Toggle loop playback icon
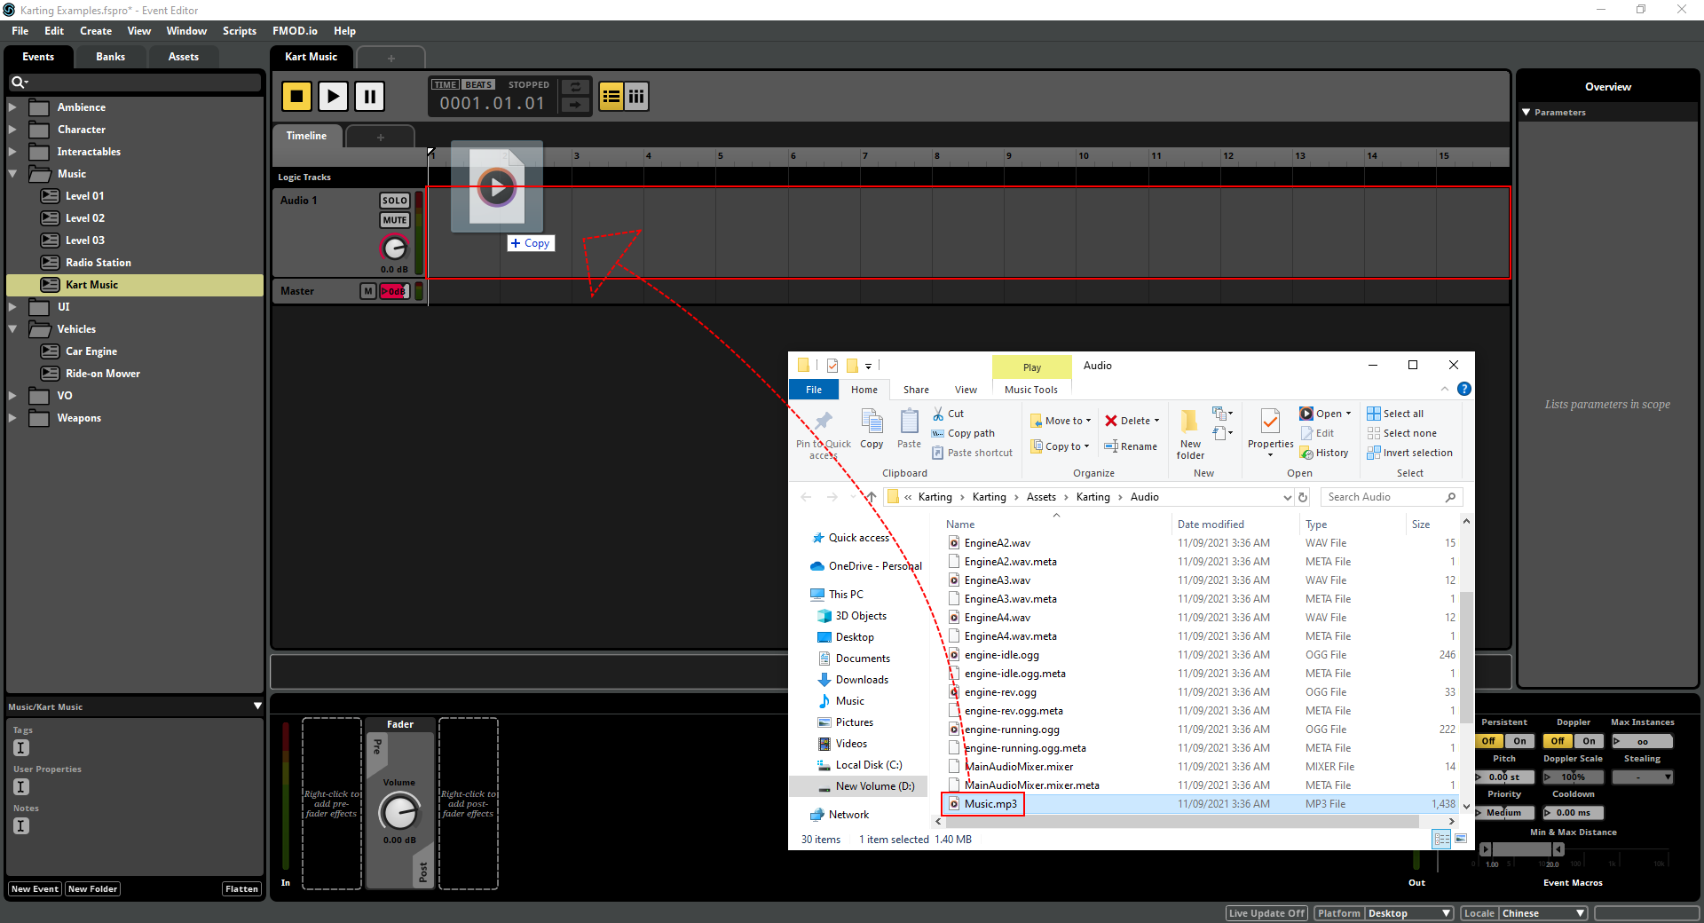The height and width of the screenshot is (923, 1704). [575, 87]
